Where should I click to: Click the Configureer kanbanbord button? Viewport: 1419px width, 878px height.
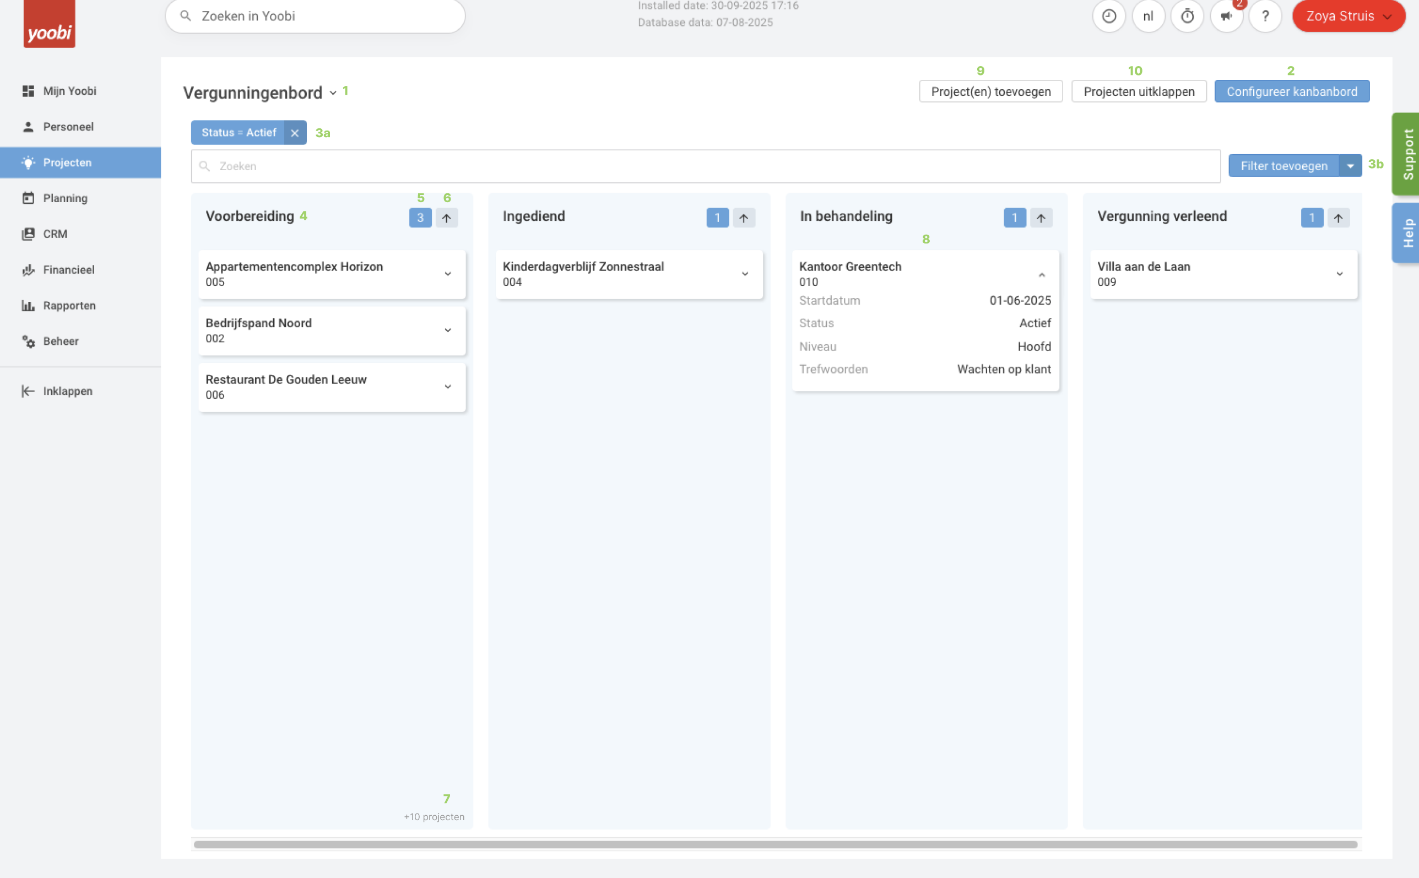(1291, 92)
